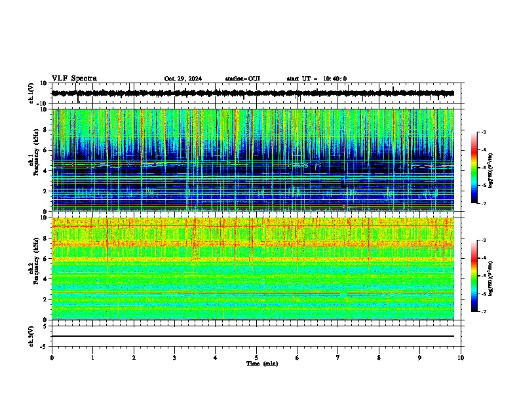Click the ch.3 flat trace line
The image size is (519, 401).
(253, 336)
